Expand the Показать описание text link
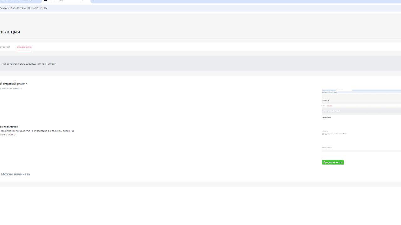Viewport: 401px width, 225px height. 9,88
